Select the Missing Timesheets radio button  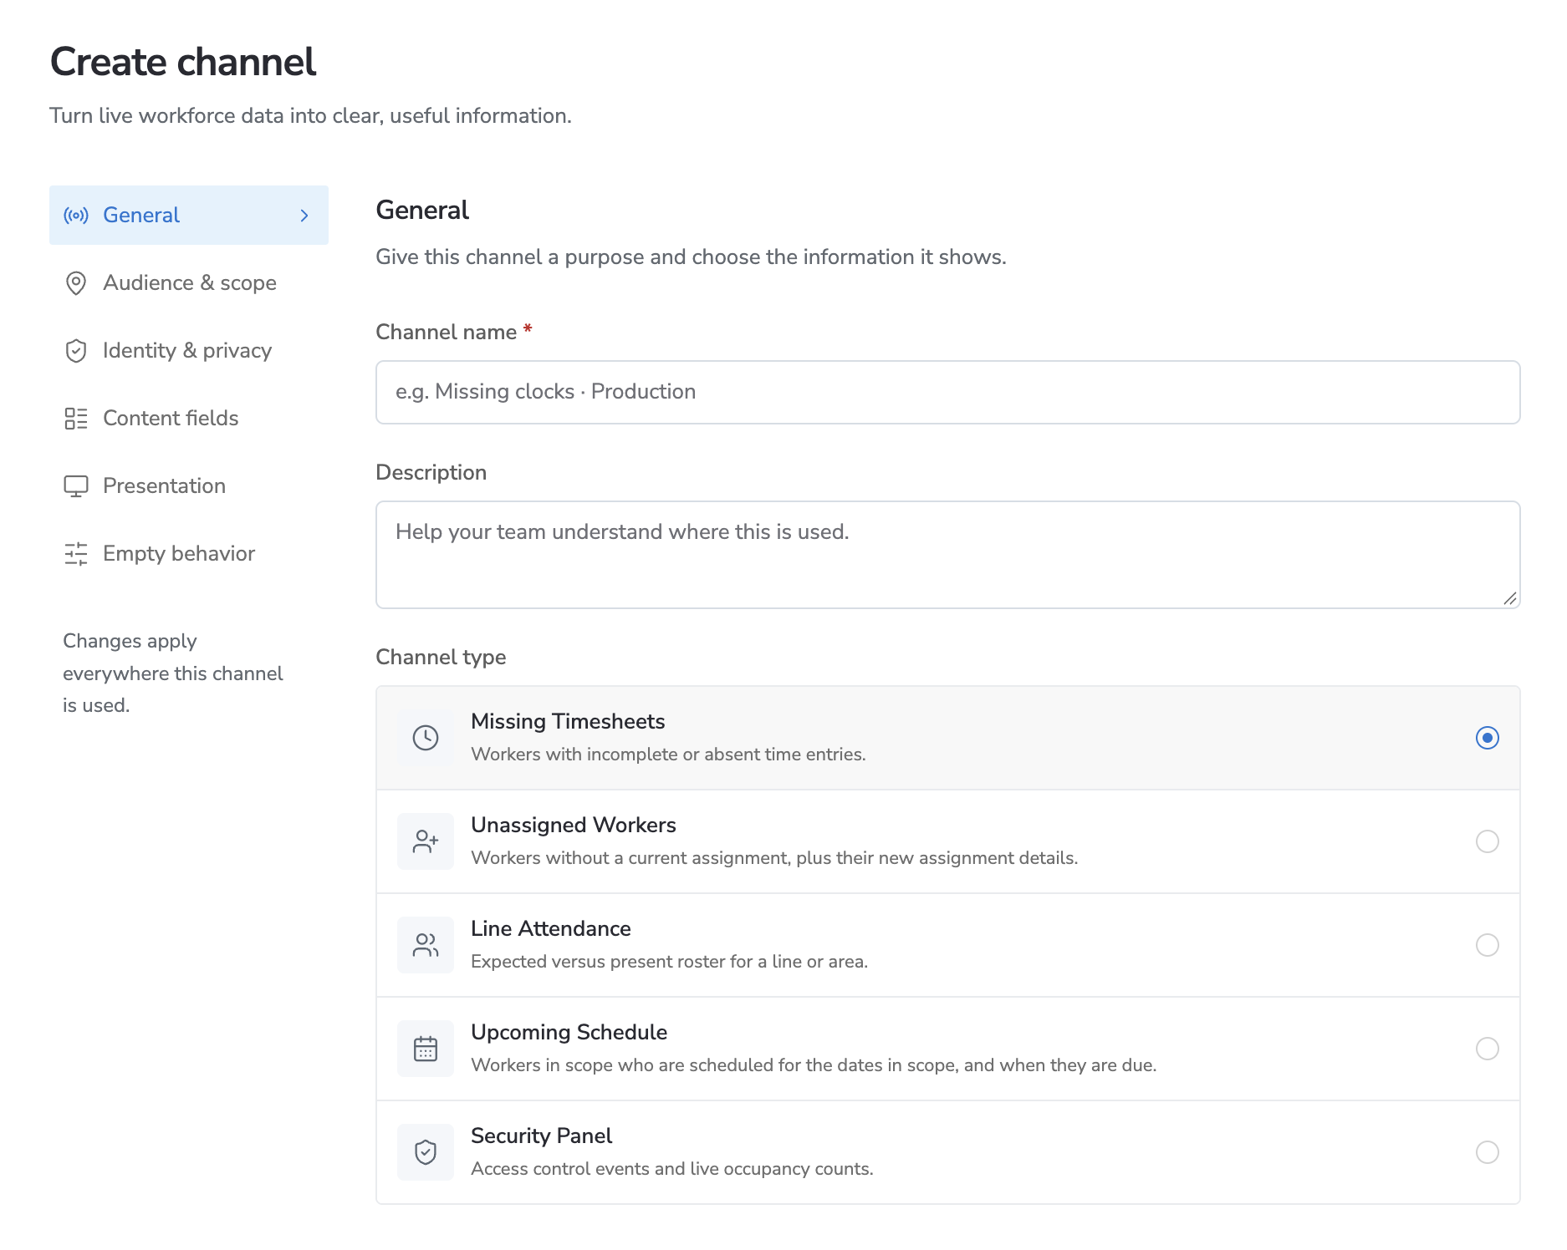coord(1488,738)
